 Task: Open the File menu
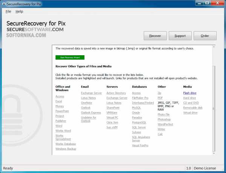pyautogui.click(x=8, y=12)
